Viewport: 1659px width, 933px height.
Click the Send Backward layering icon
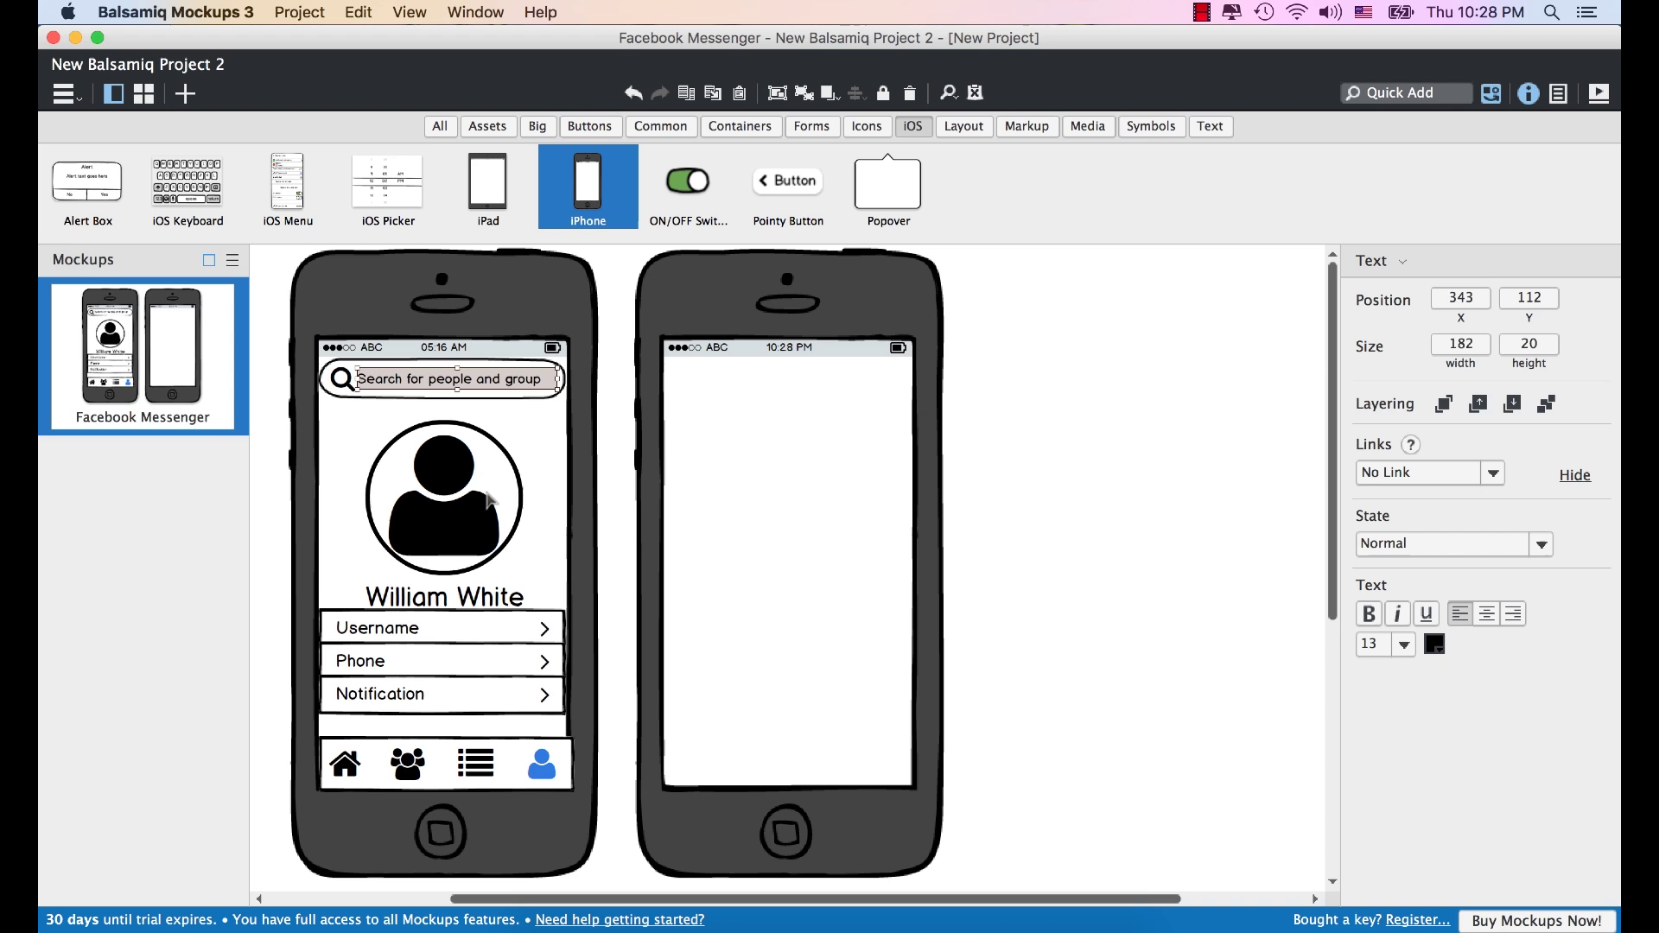tap(1512, 403)
